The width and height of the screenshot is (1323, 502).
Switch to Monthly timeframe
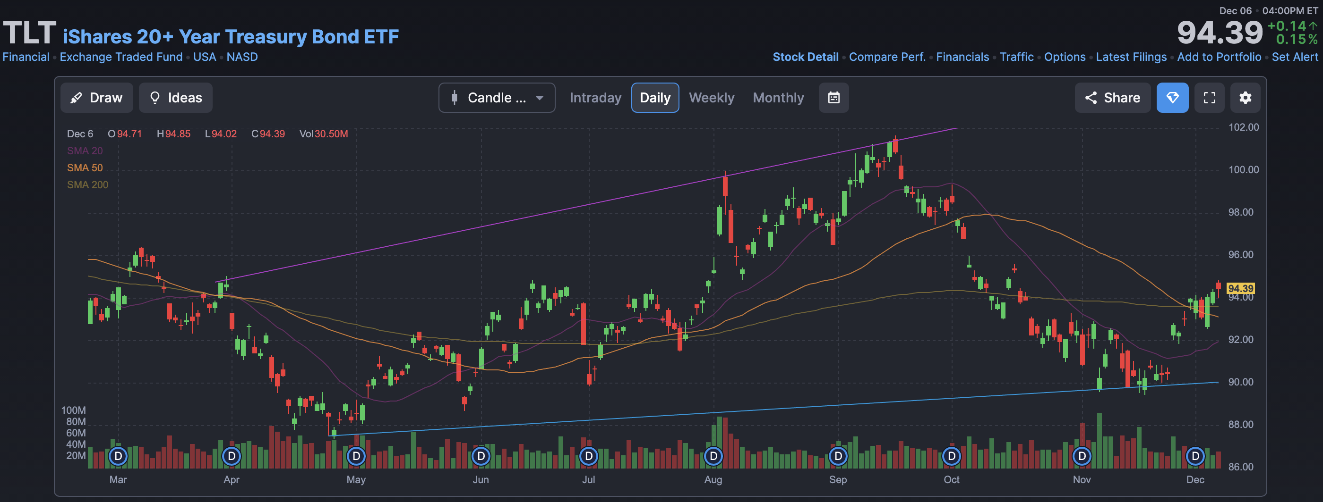pyautogui.click(x=778, y=97)
